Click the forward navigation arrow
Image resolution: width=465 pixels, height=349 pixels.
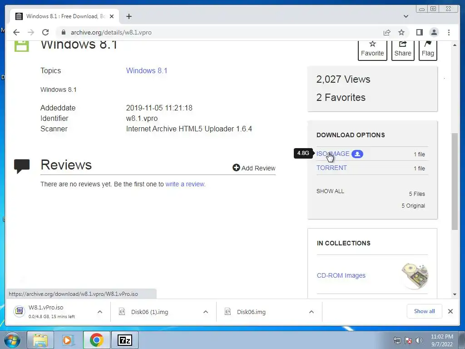coord(31,32)
